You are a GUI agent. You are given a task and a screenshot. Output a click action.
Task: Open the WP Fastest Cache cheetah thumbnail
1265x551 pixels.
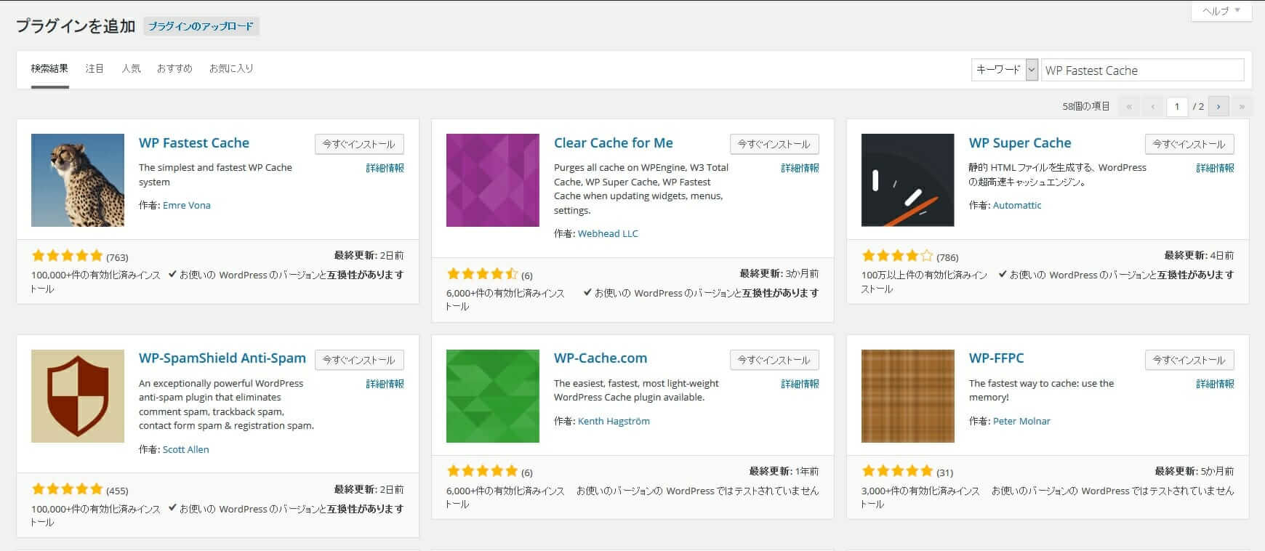[x=78, y=180]
